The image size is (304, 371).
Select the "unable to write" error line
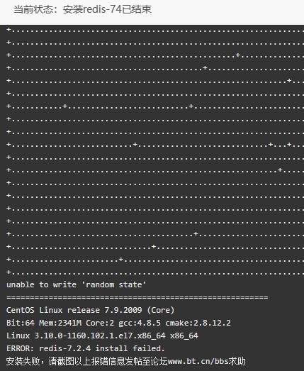click(76, 284)
